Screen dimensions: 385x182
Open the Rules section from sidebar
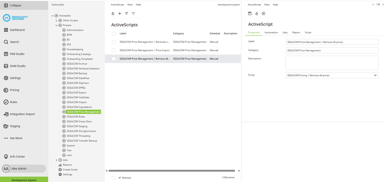(x=5, y=102)
